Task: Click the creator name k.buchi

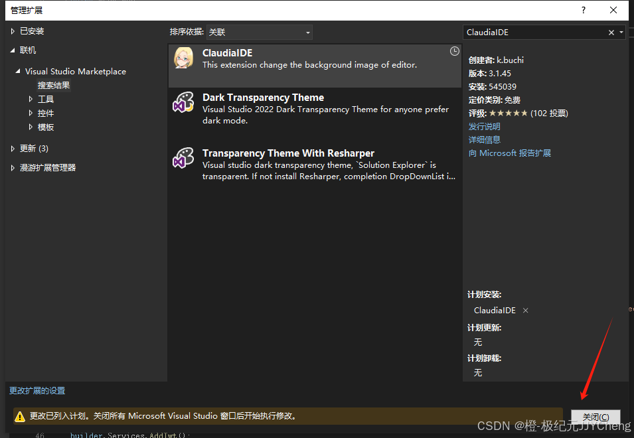Action: 511,60
